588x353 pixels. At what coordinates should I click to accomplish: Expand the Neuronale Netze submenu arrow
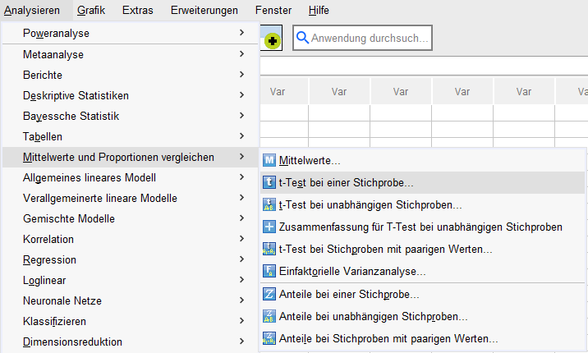(242, 300)
